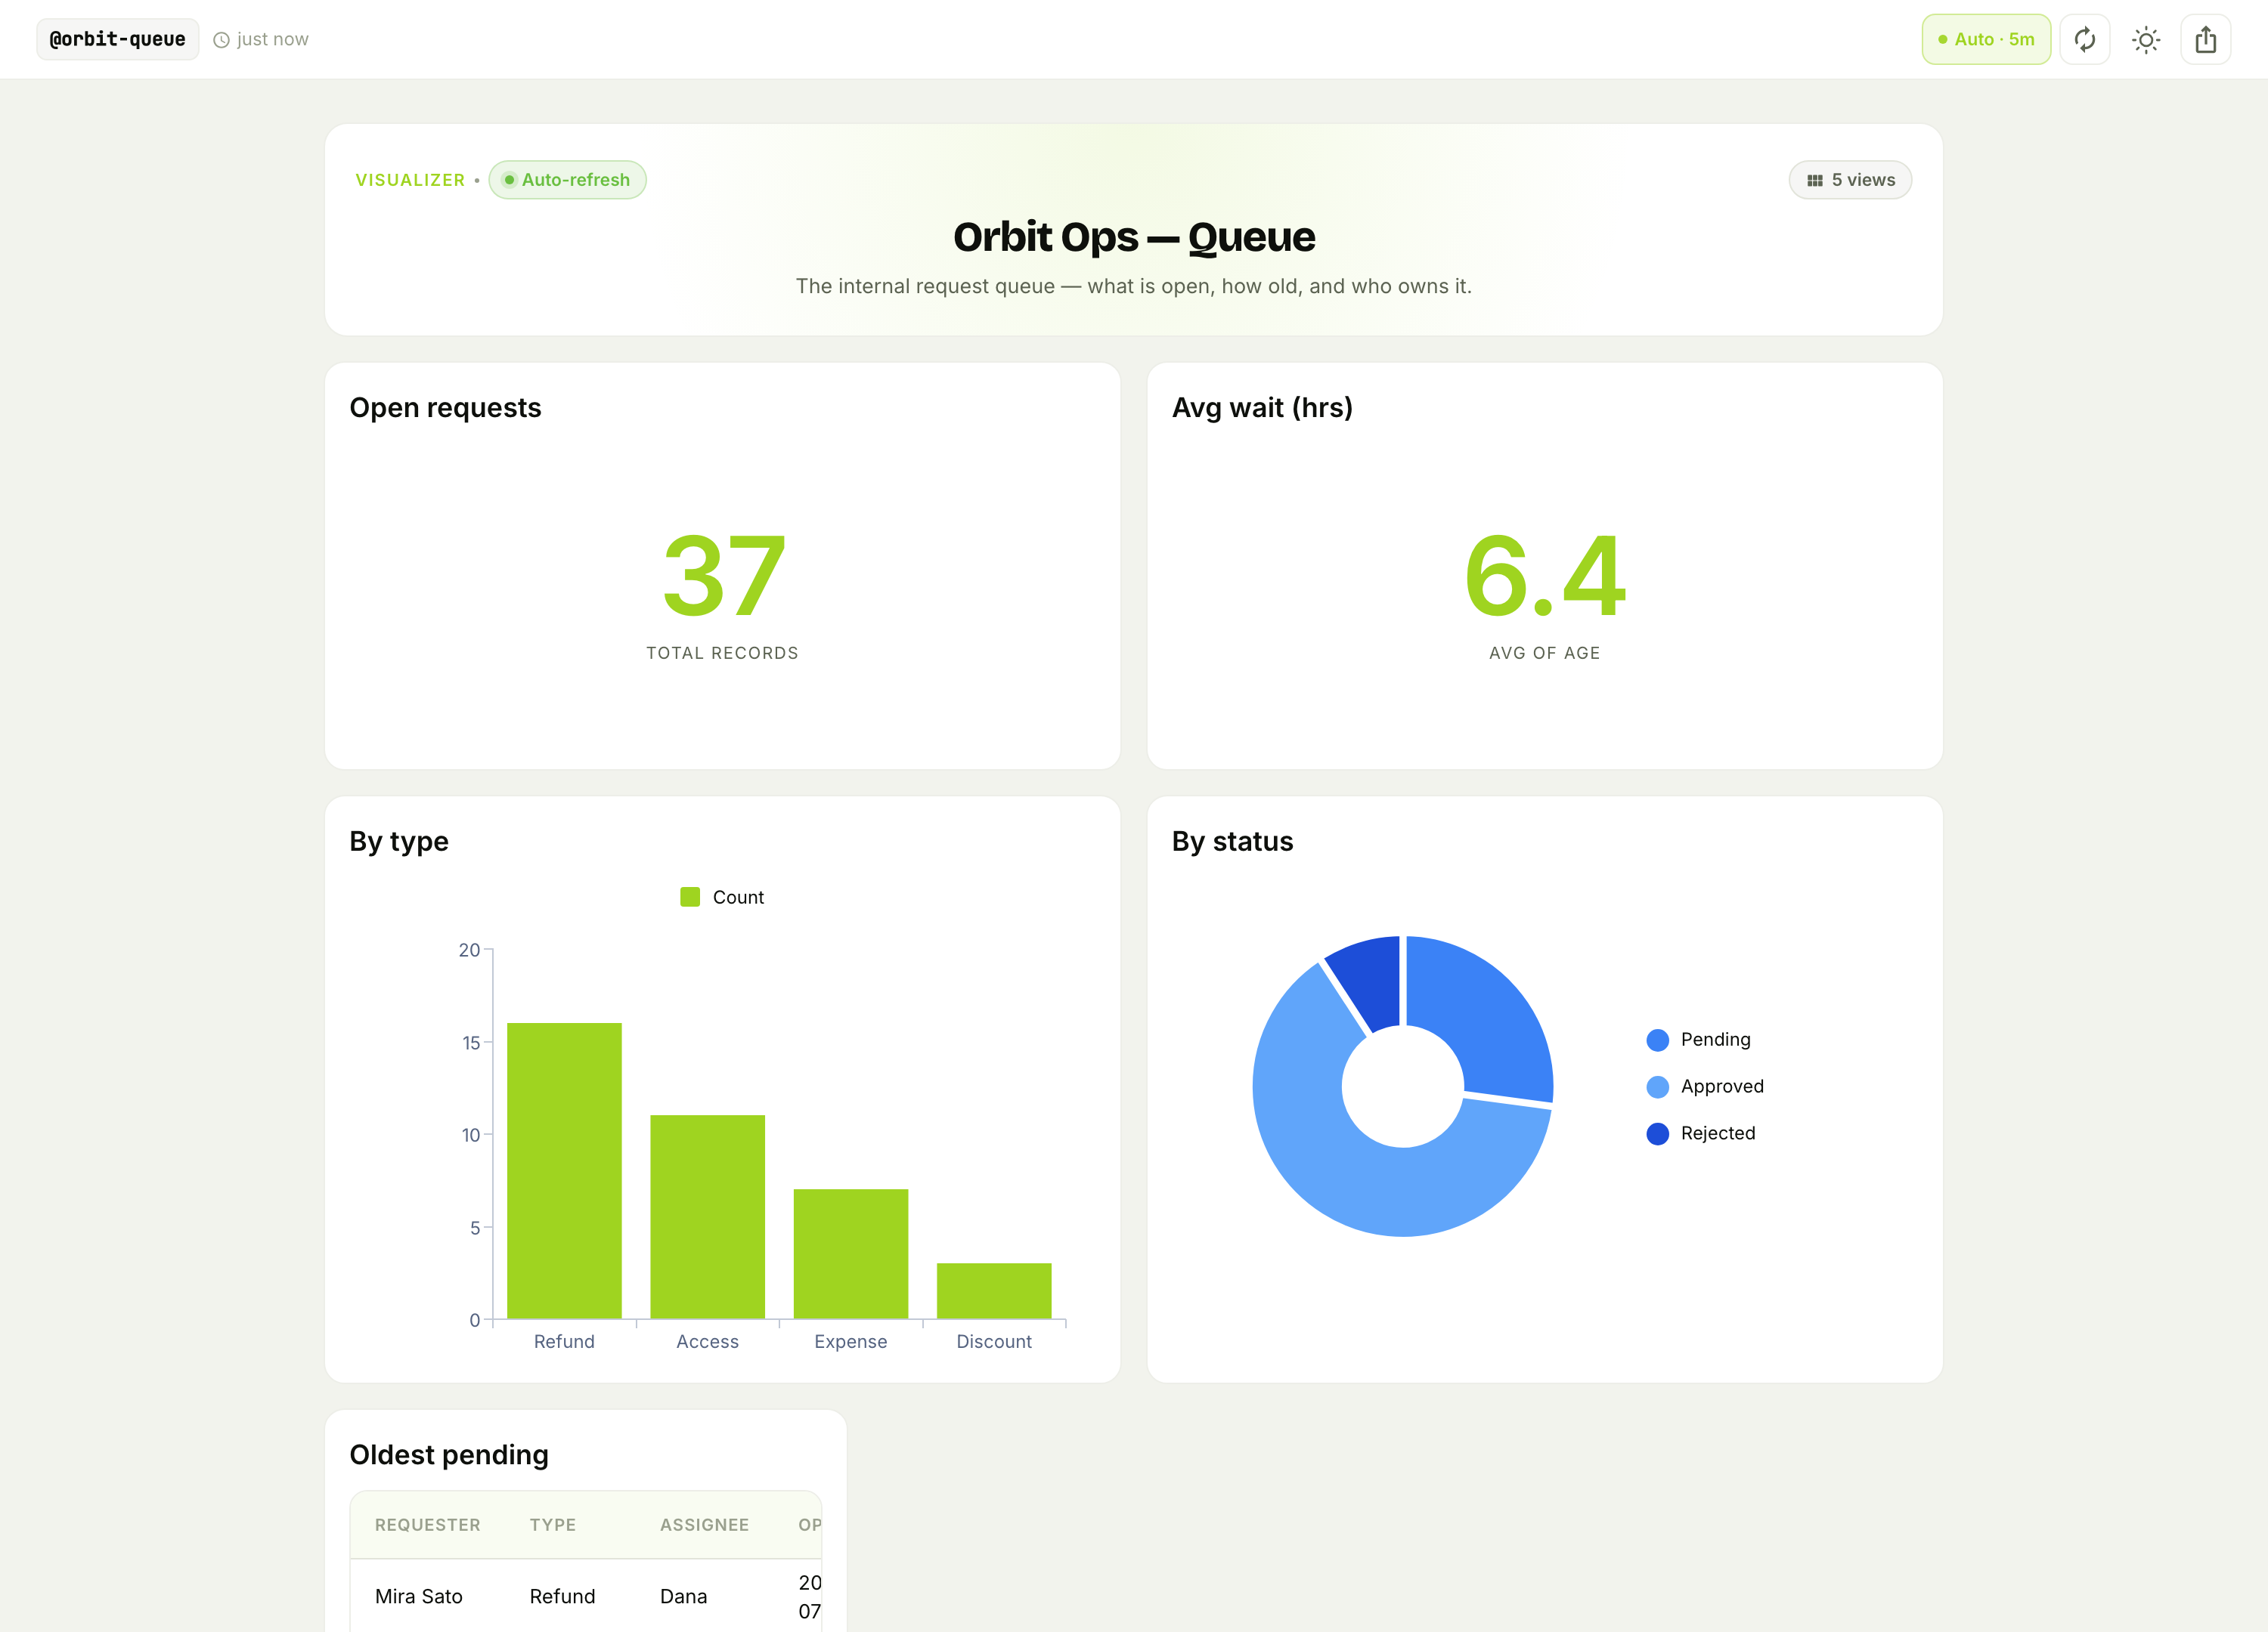Click the 'Open requests' card title

click(445, 408)
